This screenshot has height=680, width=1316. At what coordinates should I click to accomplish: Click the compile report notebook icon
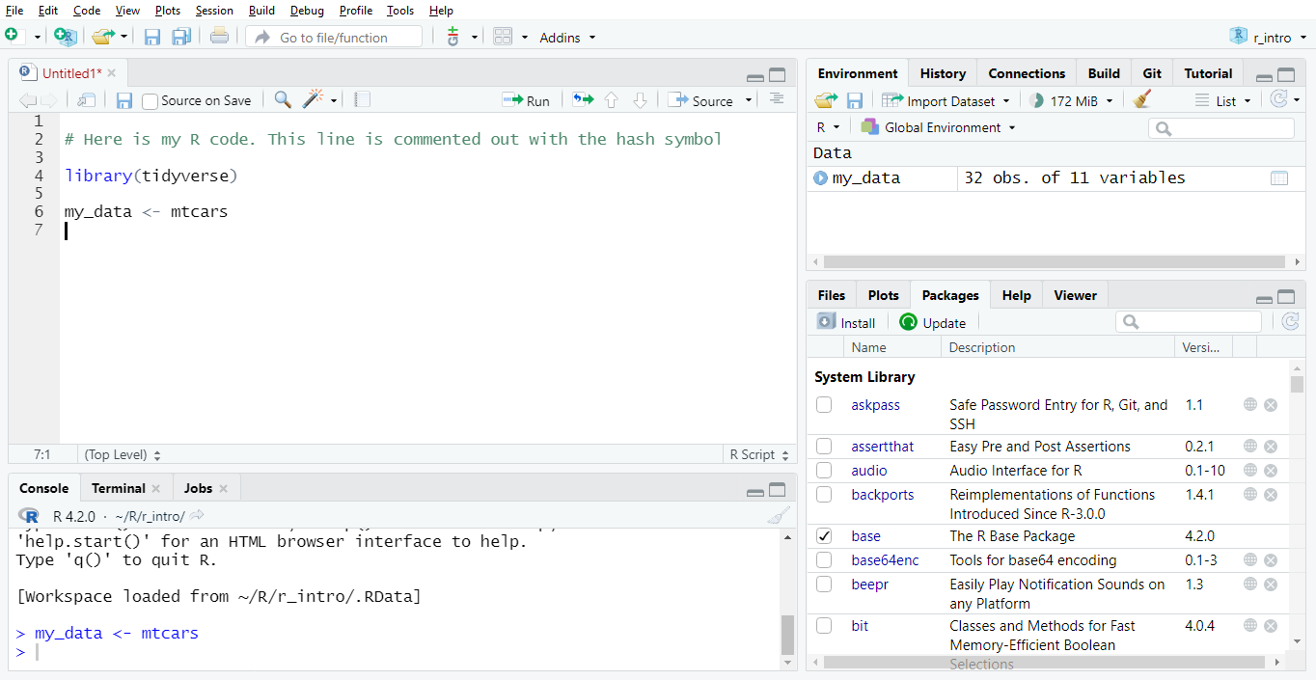click(363, 100)
